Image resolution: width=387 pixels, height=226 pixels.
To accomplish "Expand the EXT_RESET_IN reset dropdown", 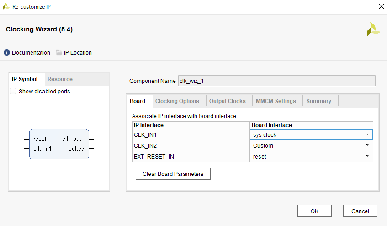I will (367, 156).
